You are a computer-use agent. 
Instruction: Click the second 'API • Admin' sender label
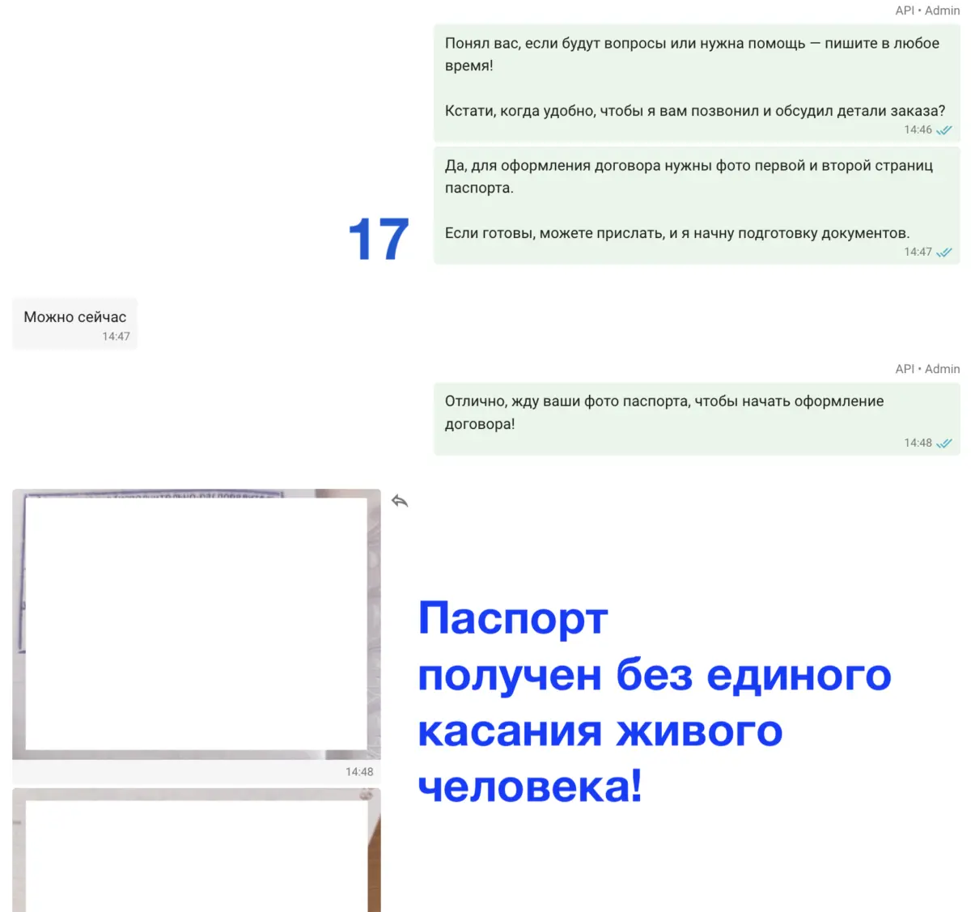[926, 368]
